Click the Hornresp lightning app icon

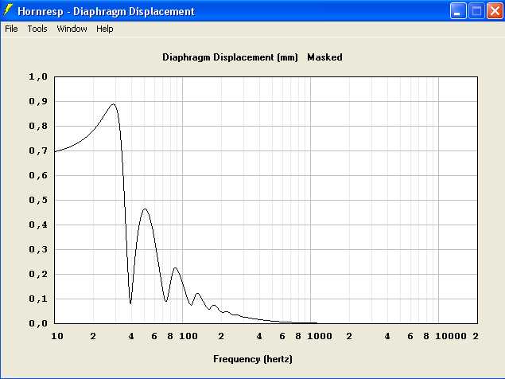pyautogui.click(x=8, y=10)
